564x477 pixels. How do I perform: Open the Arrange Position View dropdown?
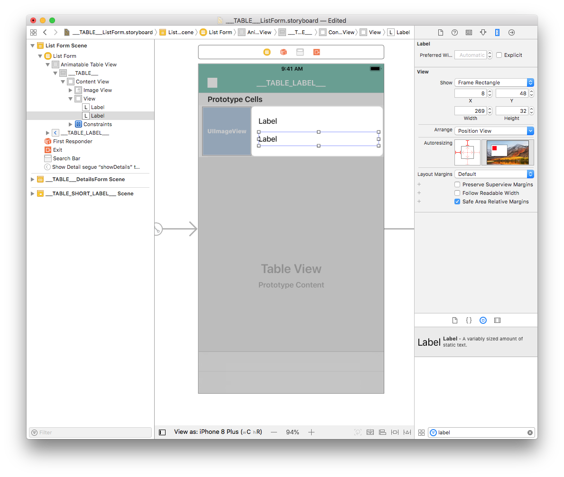[494, 131]
